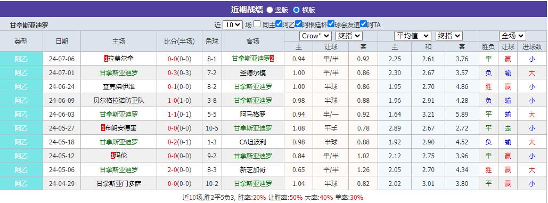Viewport: 548px width, 203px height.
Task: Click home team 甘拿斯亚门多萨
Action: pyautogui.click(x=118, y=183)
